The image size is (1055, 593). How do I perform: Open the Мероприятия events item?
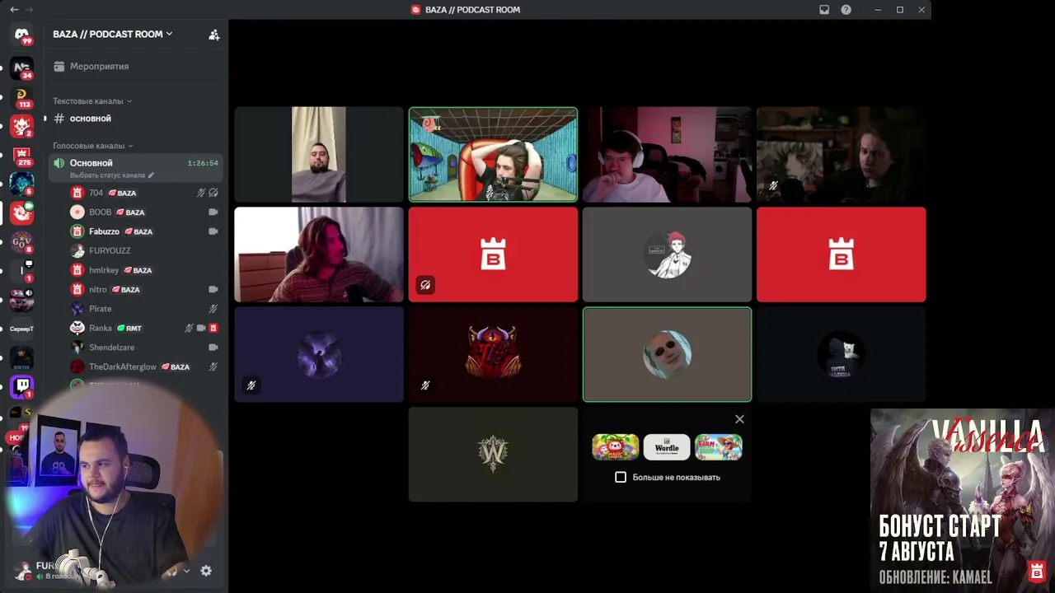point(99,66)
